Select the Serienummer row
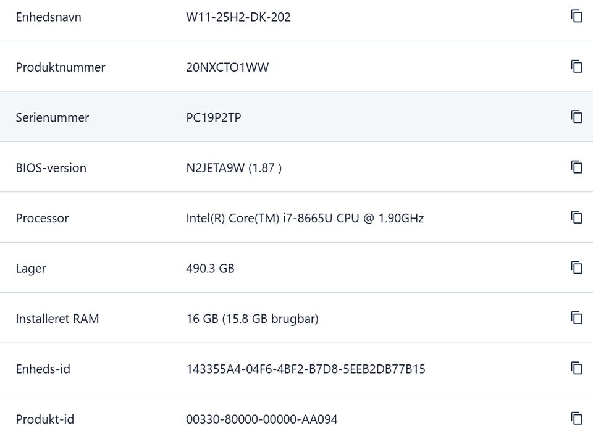 coord(296,117)
